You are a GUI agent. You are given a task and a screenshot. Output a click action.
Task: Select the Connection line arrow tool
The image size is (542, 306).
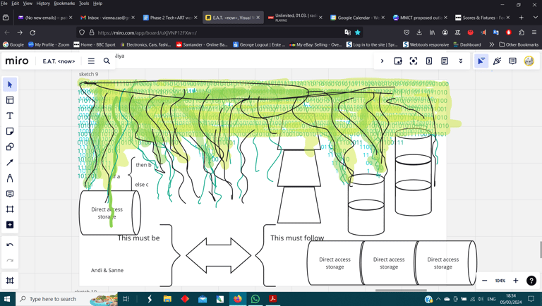pos(10,162)
